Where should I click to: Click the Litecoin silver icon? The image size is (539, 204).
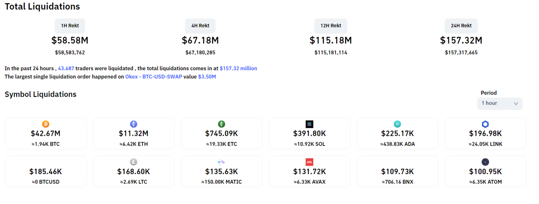[x=134, y=162]
